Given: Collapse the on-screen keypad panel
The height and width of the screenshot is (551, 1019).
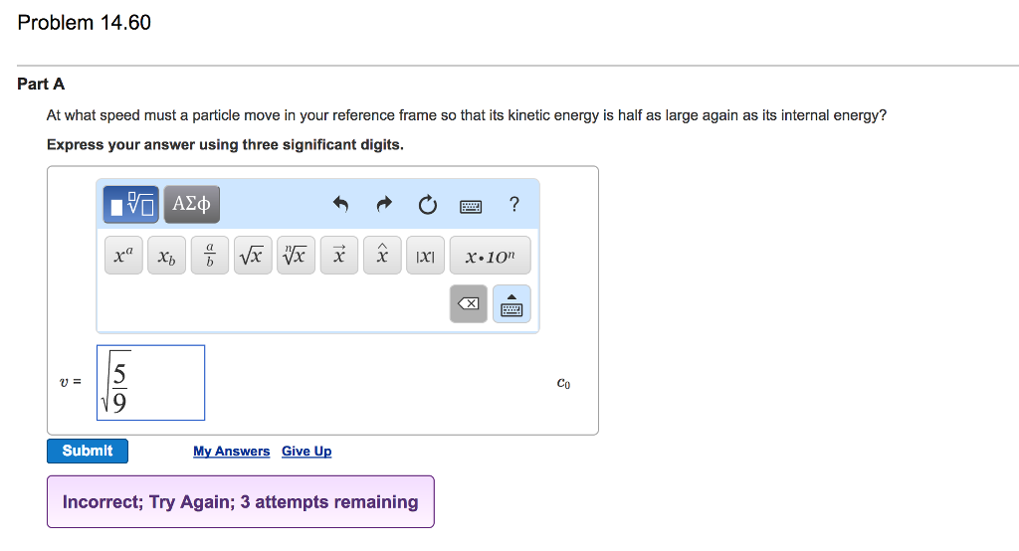Looking at the screenshot, I should click(511, 303).
